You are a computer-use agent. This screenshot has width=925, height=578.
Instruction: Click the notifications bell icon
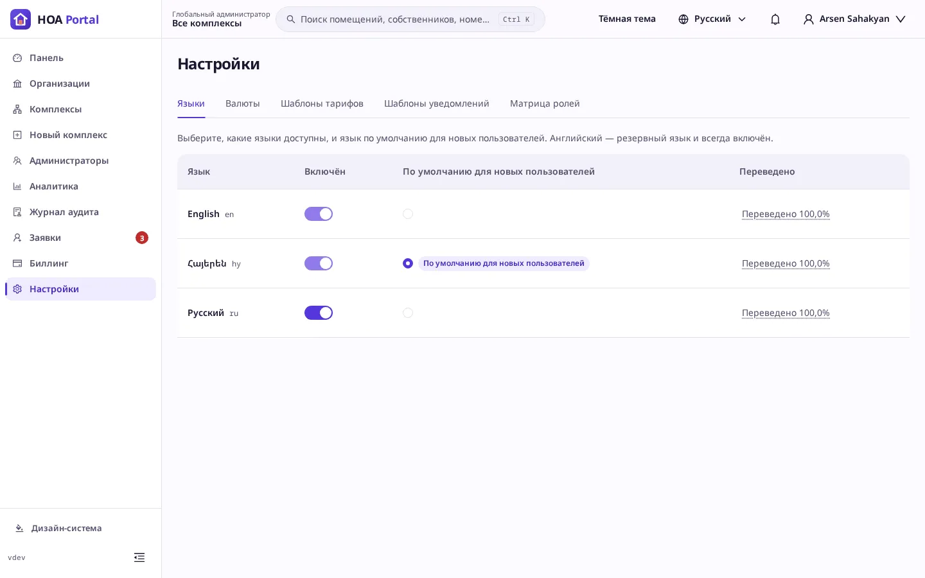click(775, 19)
